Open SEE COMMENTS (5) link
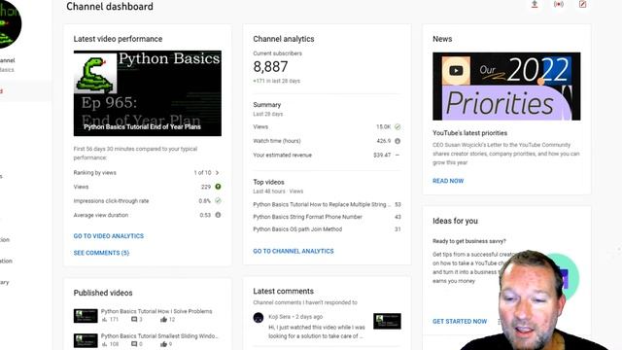This screenshot has height=350, width=622. [x=101, y=253]
